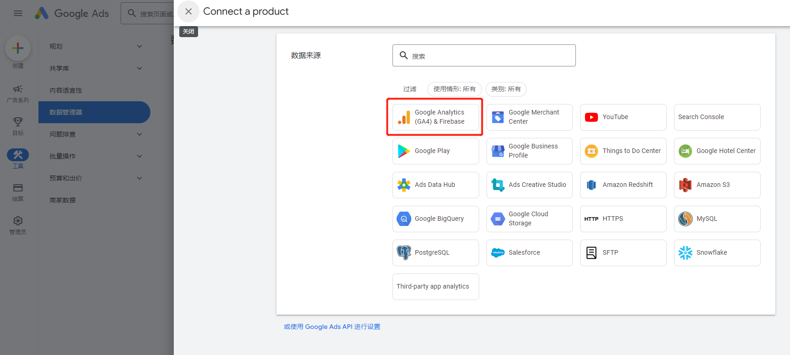
Task: Open 内容适宜性 menu item
Action: pos(94,90)
